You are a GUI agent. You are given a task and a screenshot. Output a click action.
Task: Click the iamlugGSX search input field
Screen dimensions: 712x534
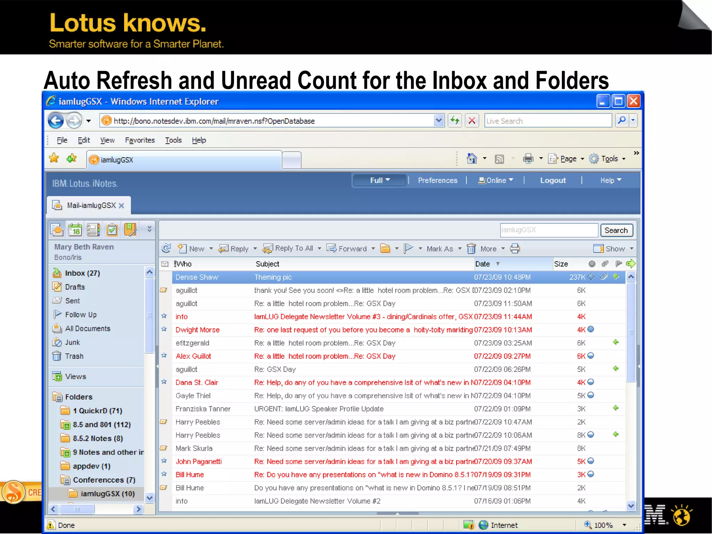point(549,230)
